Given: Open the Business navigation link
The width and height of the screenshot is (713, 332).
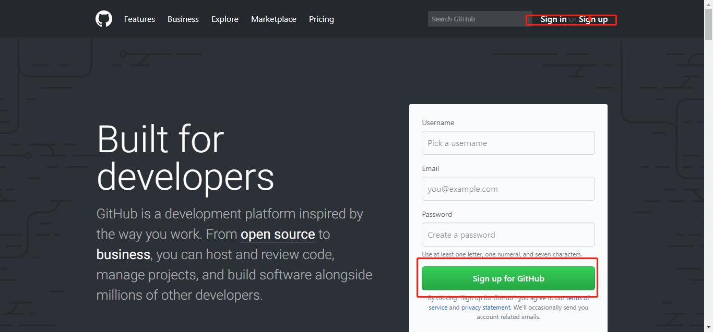Looking at the screenshot, I should click(x=183, y=19).
